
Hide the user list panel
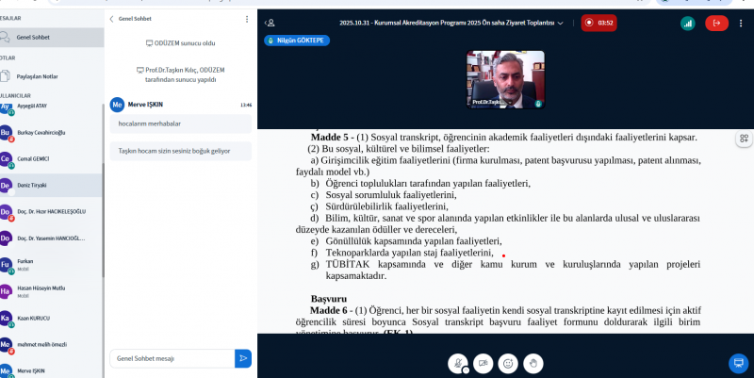click(x=270, y=22)
